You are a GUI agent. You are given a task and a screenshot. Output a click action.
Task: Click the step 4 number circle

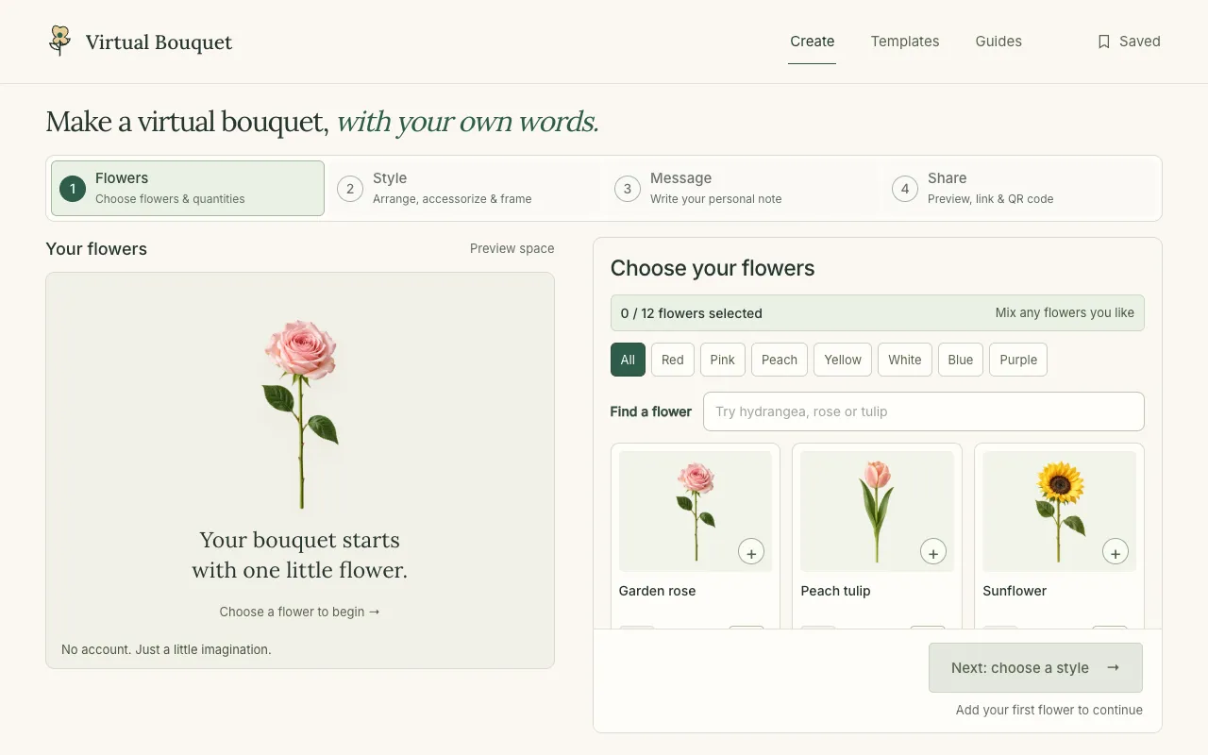tap(905, 189)
